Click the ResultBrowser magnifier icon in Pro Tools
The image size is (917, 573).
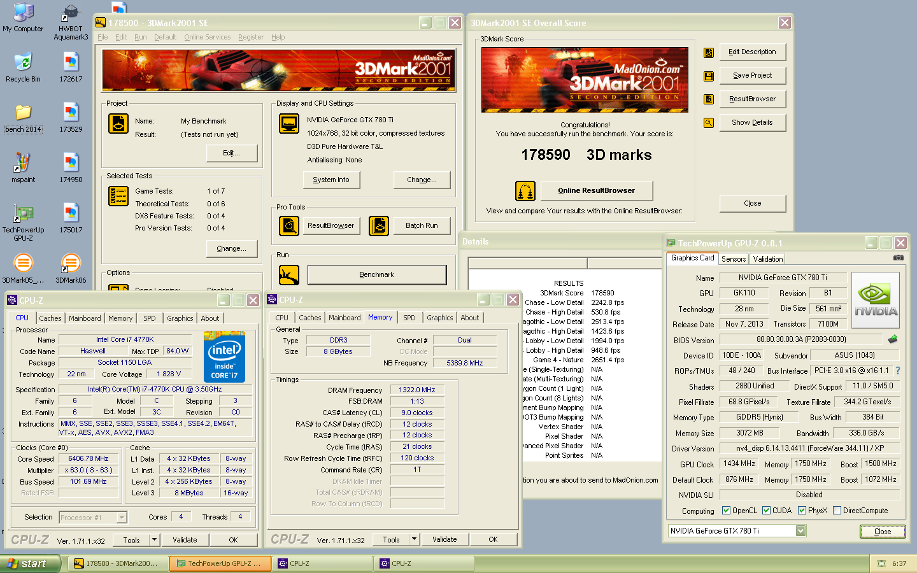289,226
